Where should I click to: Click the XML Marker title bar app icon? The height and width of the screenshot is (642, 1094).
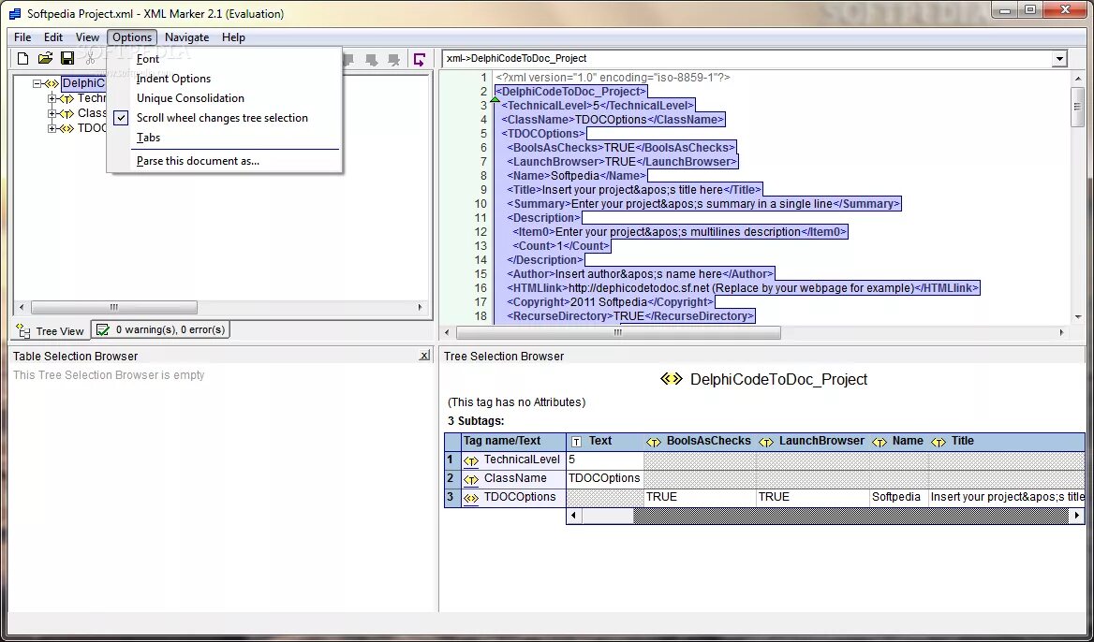[x=15, y=14]
